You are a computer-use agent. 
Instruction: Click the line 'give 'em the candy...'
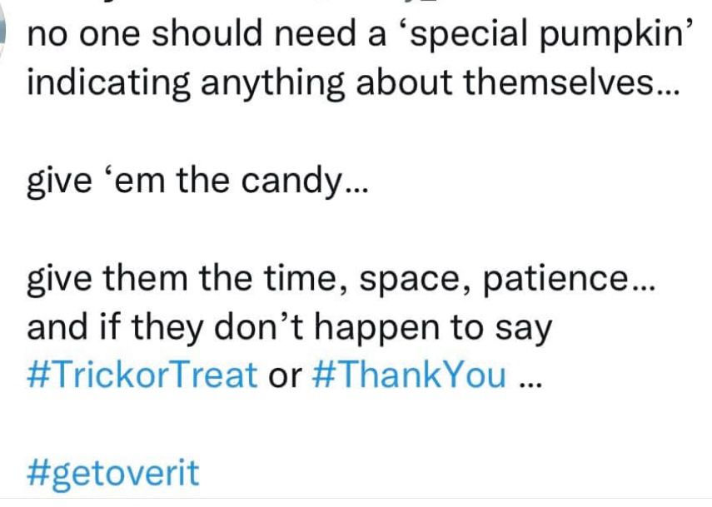197,181
